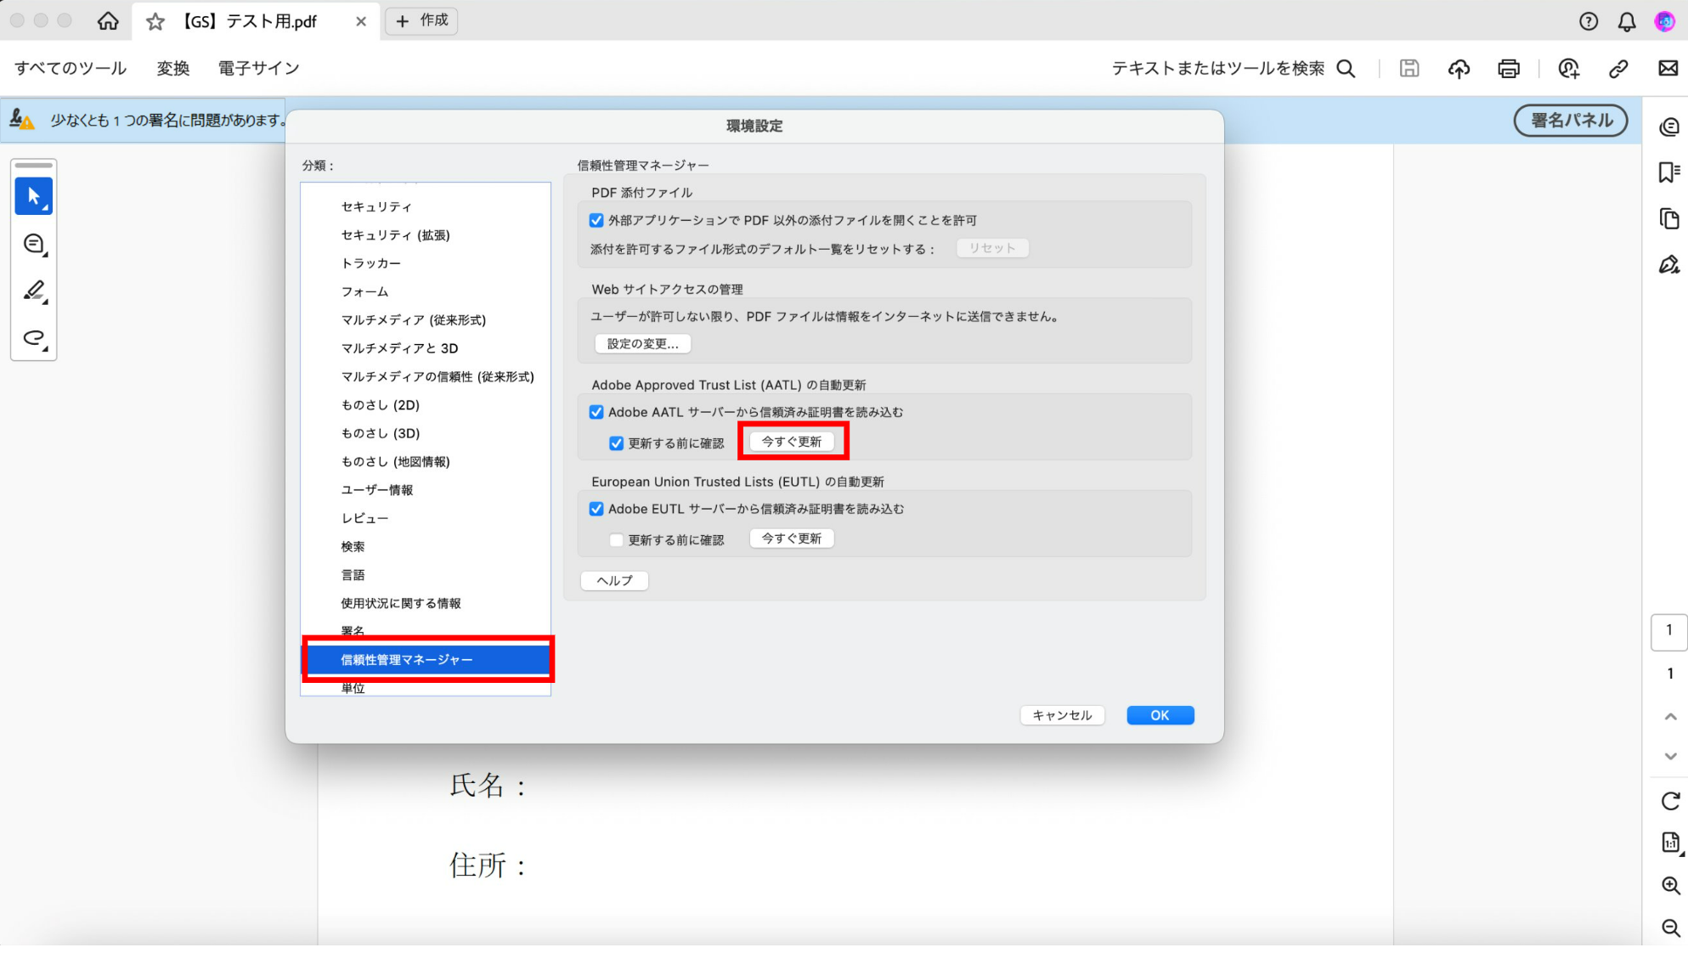Enable 更新する前に確認 under EUTL section
Viewport: 1688px width, 953px height.
click(616, 539)
